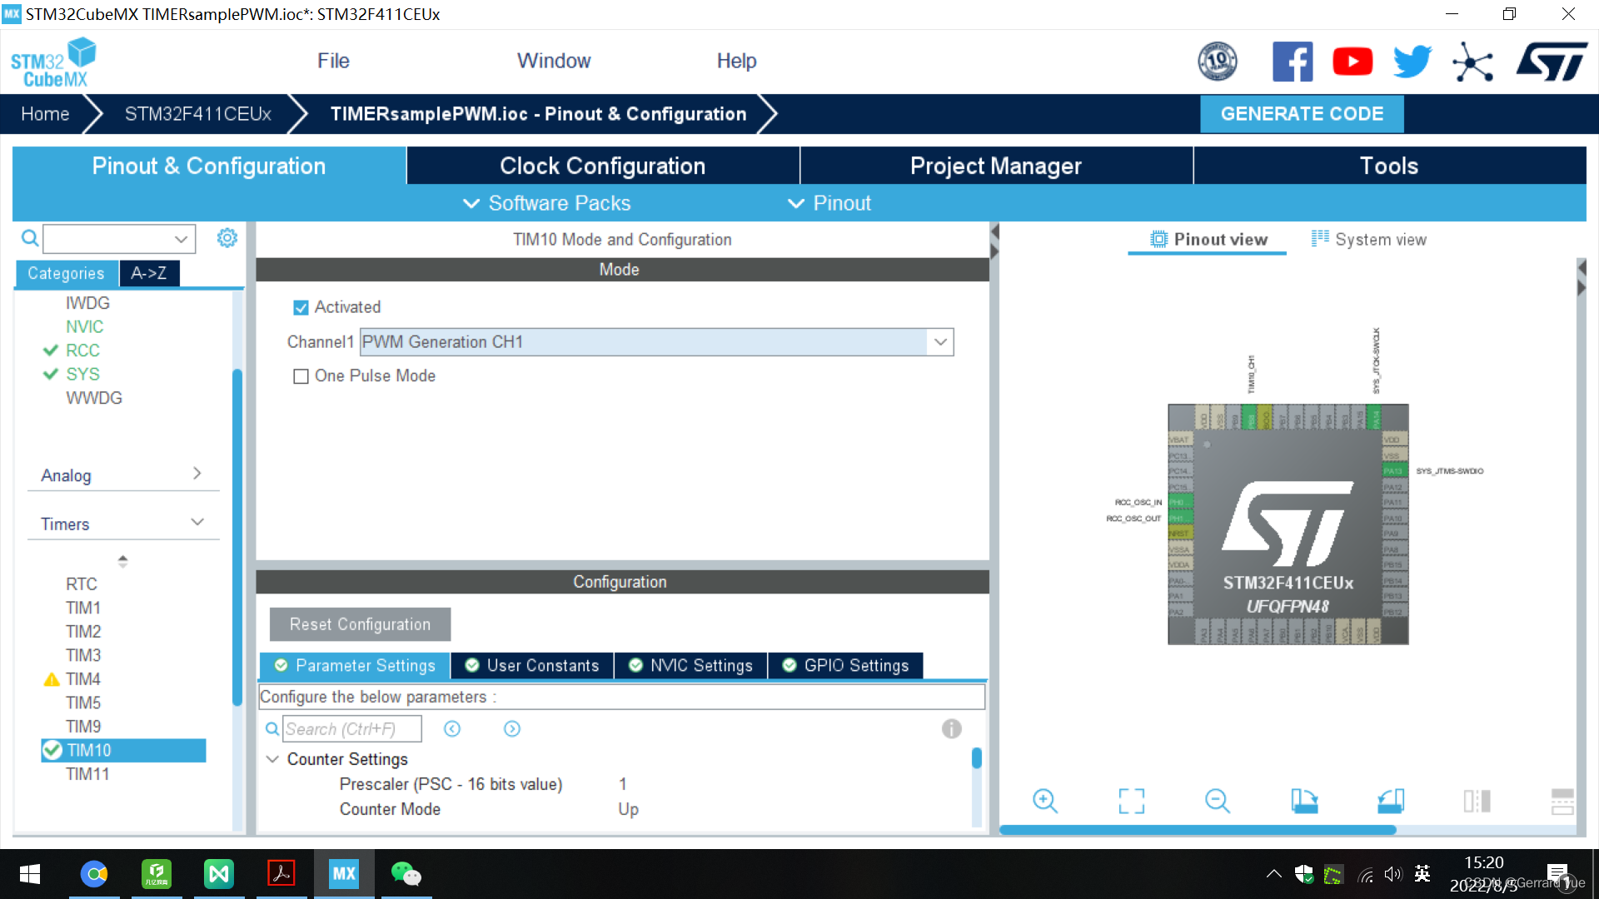This screenshot has height=899, width=1599.
Task: Open the File menu
Action: click(x=333, y=61)
